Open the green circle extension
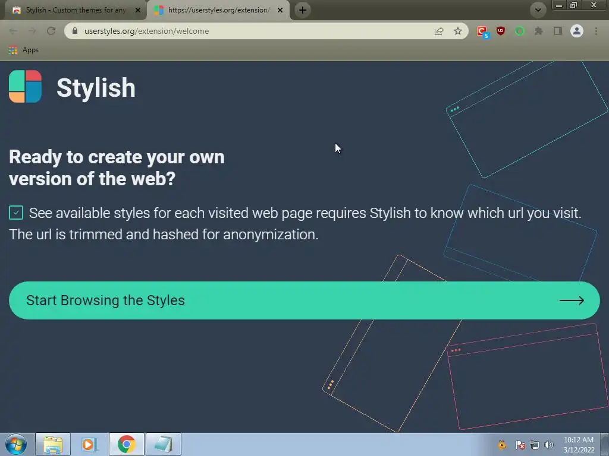Screen dimensions: 609x456 [x=519, y=31]
